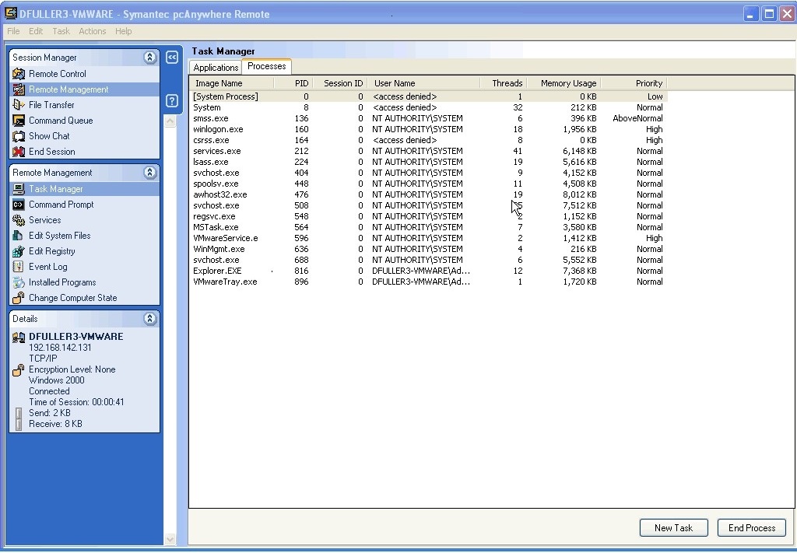Open the File menu
This screenshot has width=797, height=553.
(x=13, y=31)
